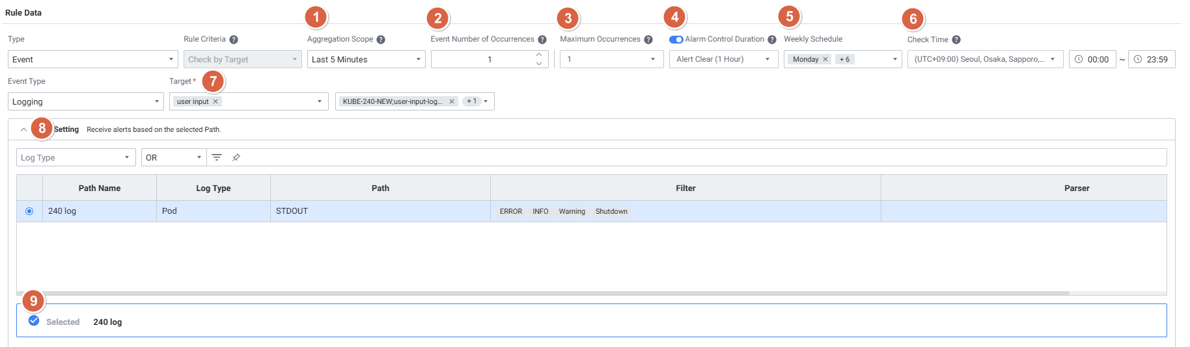Screen dimensions: 1190x347
Task: Click the 'Path Name' column header
Action: tap(100, 188)
